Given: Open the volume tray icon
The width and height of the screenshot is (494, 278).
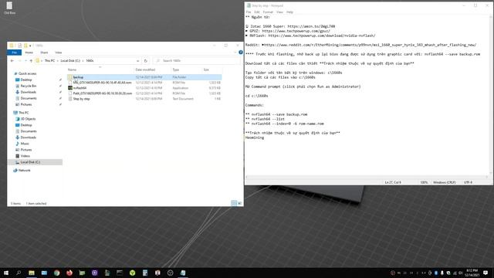Looking at the screenshot, I should coord(460,273).
